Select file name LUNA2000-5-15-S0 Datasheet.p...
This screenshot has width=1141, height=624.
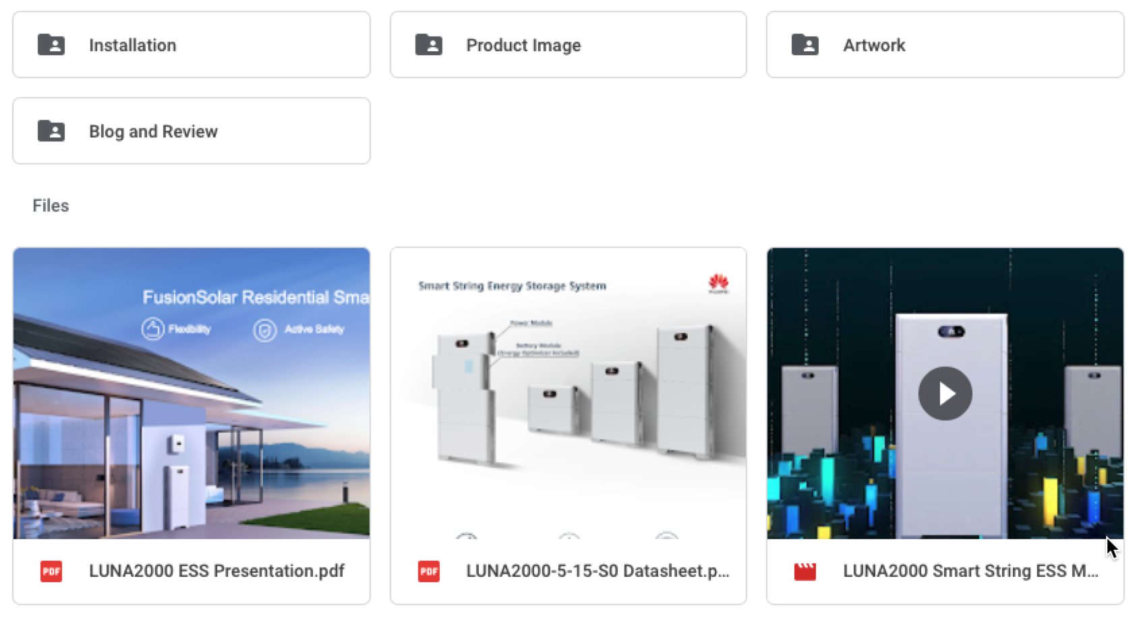point(597,571)
